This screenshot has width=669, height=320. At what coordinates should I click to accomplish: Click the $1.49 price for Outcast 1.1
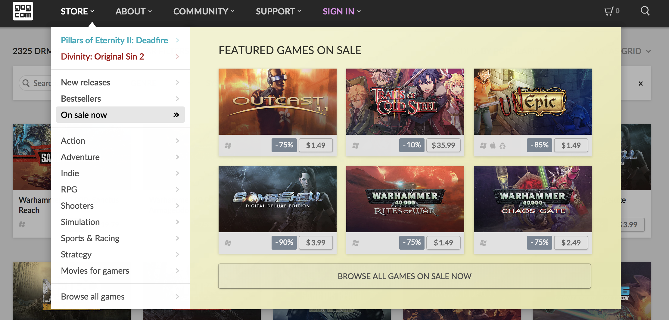(316, 145)
